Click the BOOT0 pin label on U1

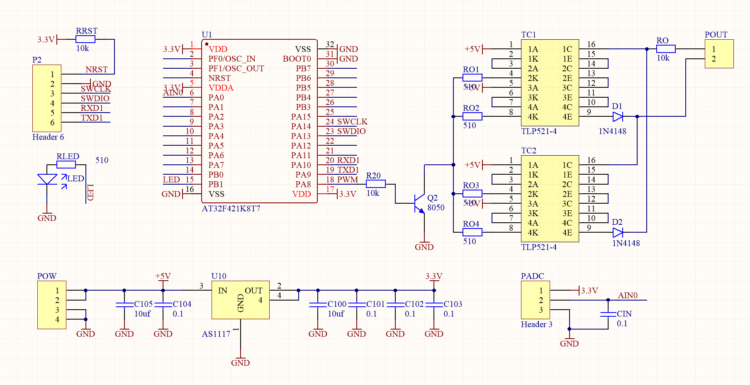(297, 59)
